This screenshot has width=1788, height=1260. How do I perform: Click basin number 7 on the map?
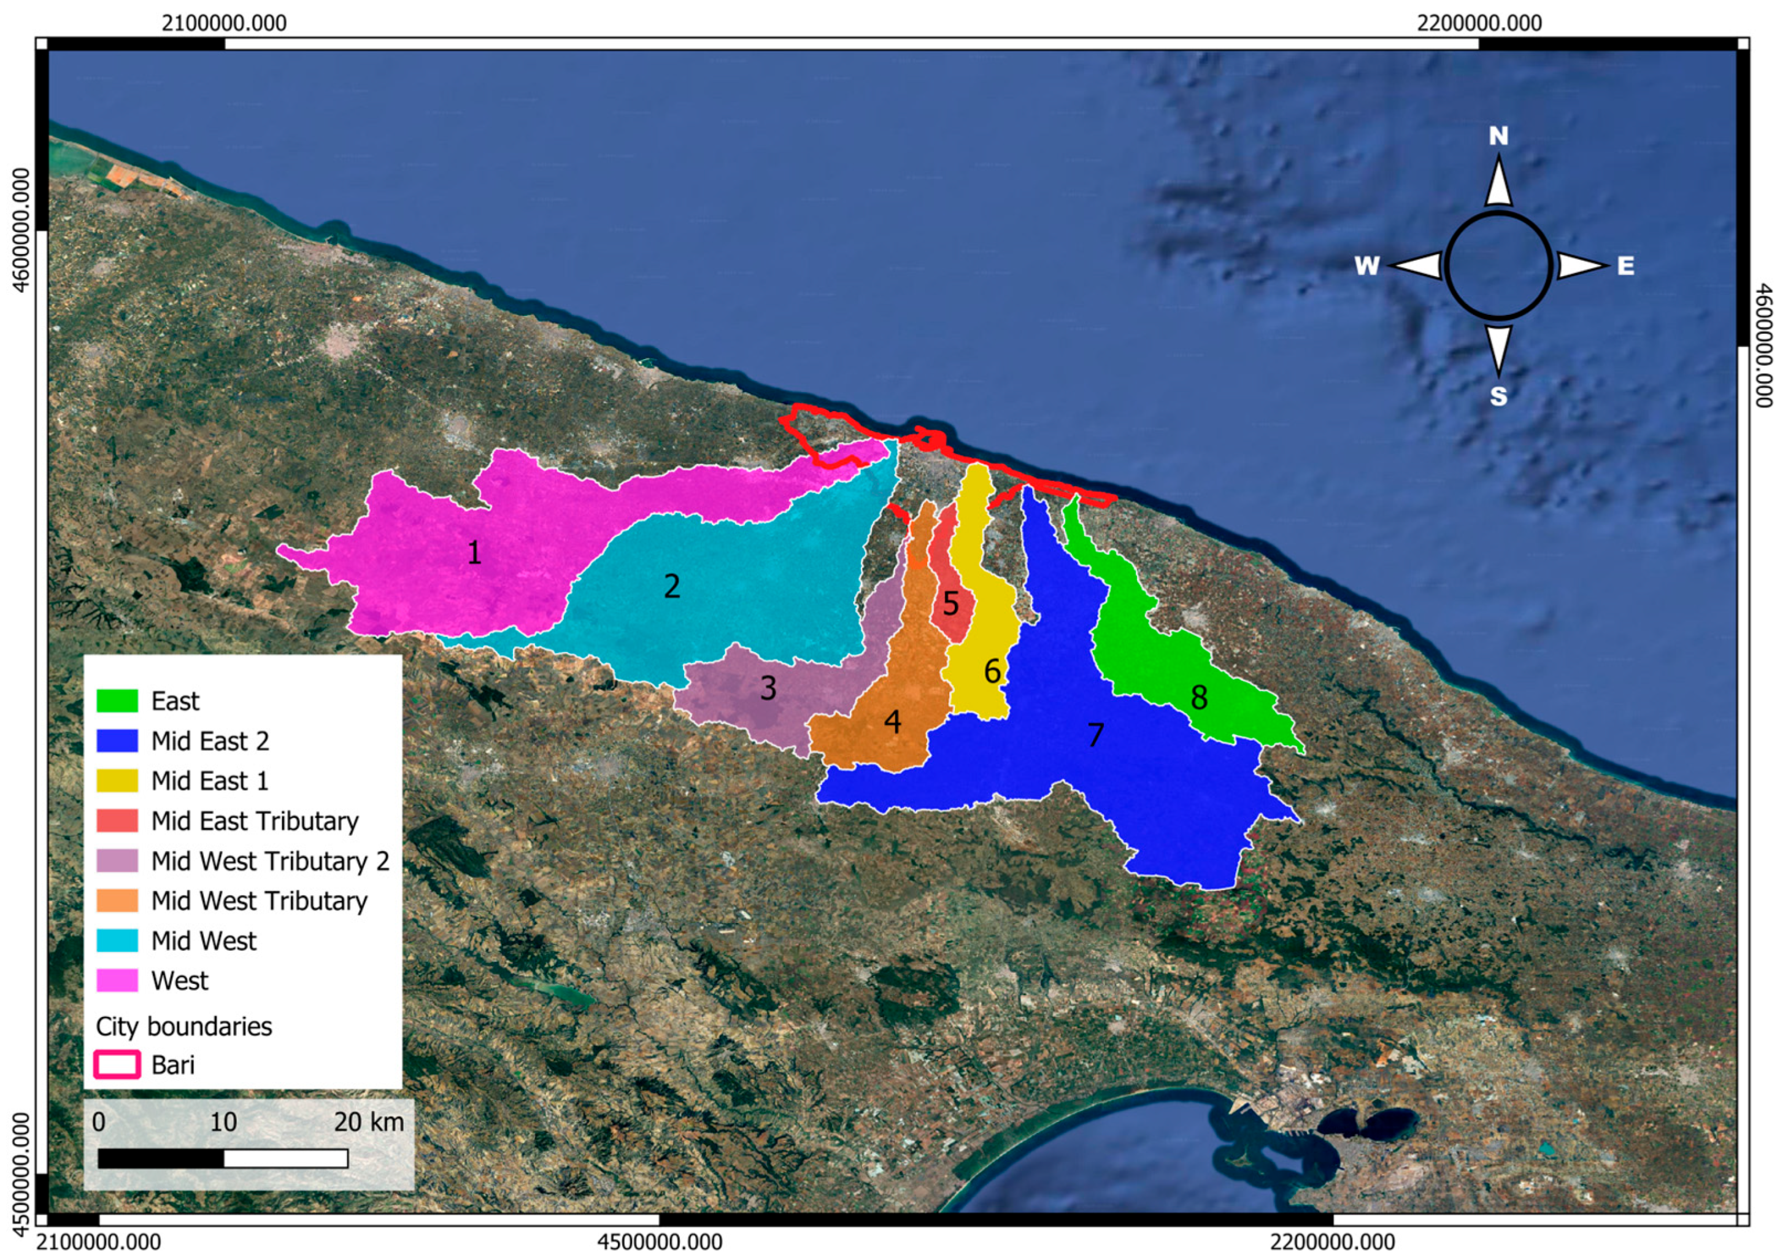coord(1096,735)
